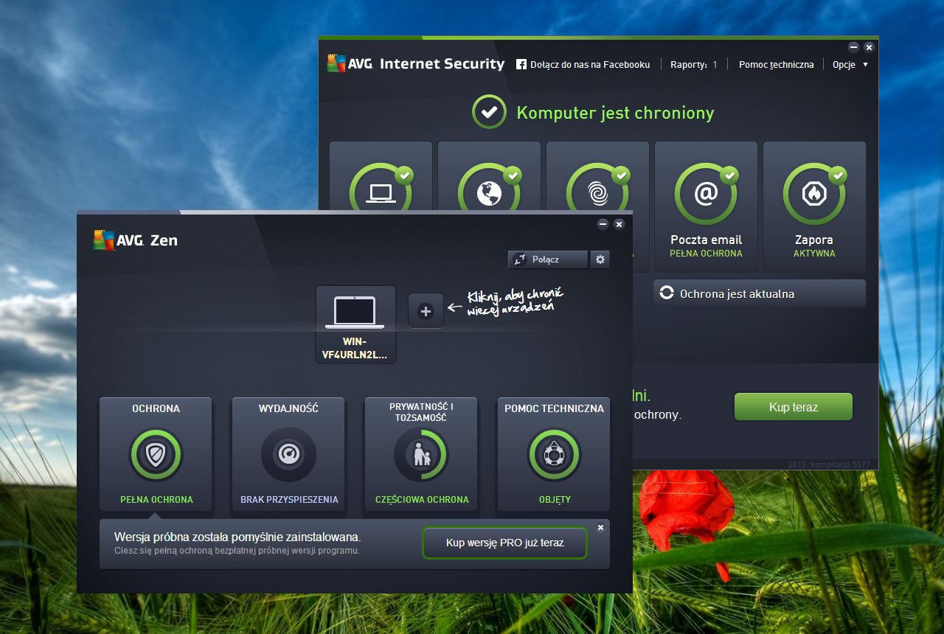This screenshot has height=634, width=944.
Task: Click the AVG Internet Security logo
Action: [x=416, y=64]
